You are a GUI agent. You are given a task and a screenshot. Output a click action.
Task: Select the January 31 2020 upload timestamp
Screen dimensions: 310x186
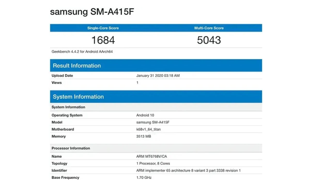[x=158, y=75]
